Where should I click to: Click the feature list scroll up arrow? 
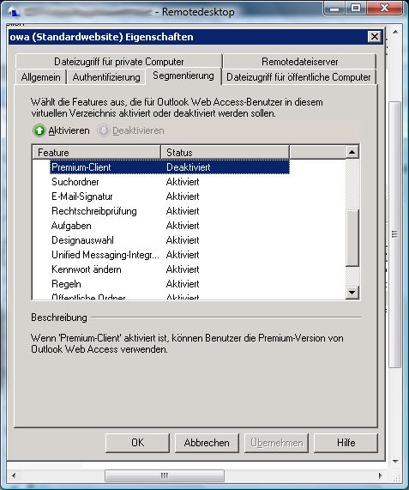coord(352,152)
